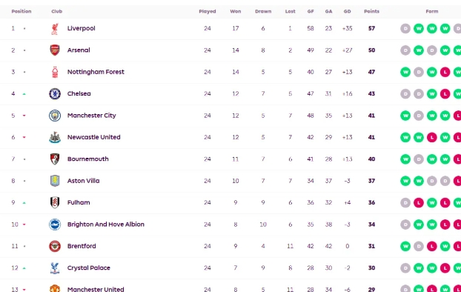Click the Manchester City badge
The height and width of the screenshot is (292, 461).
55,116
